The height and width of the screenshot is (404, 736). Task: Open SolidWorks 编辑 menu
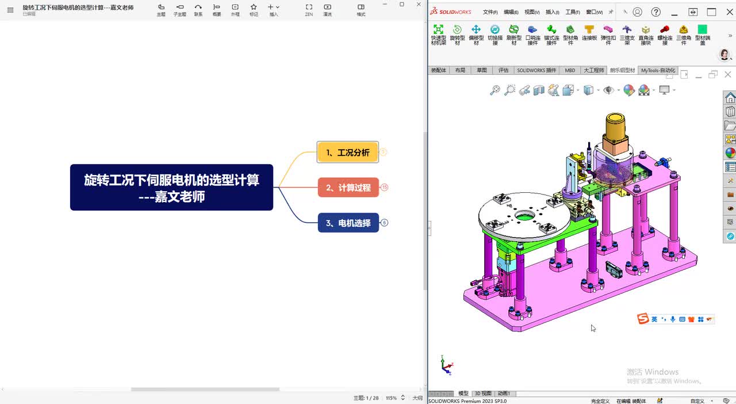point(511,12)
